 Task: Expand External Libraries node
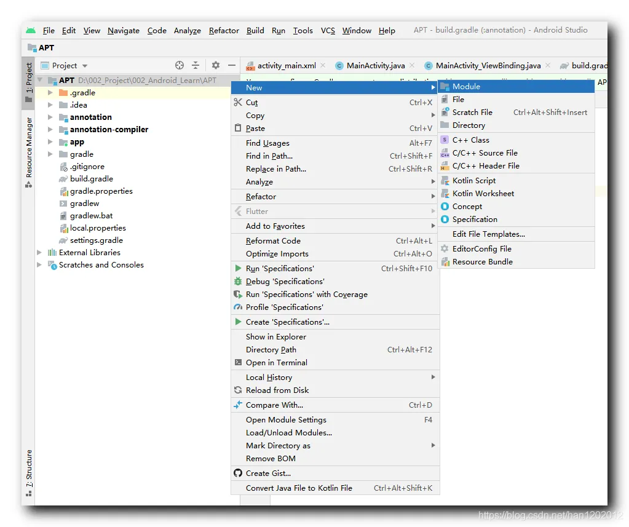(x=39, y=252)
